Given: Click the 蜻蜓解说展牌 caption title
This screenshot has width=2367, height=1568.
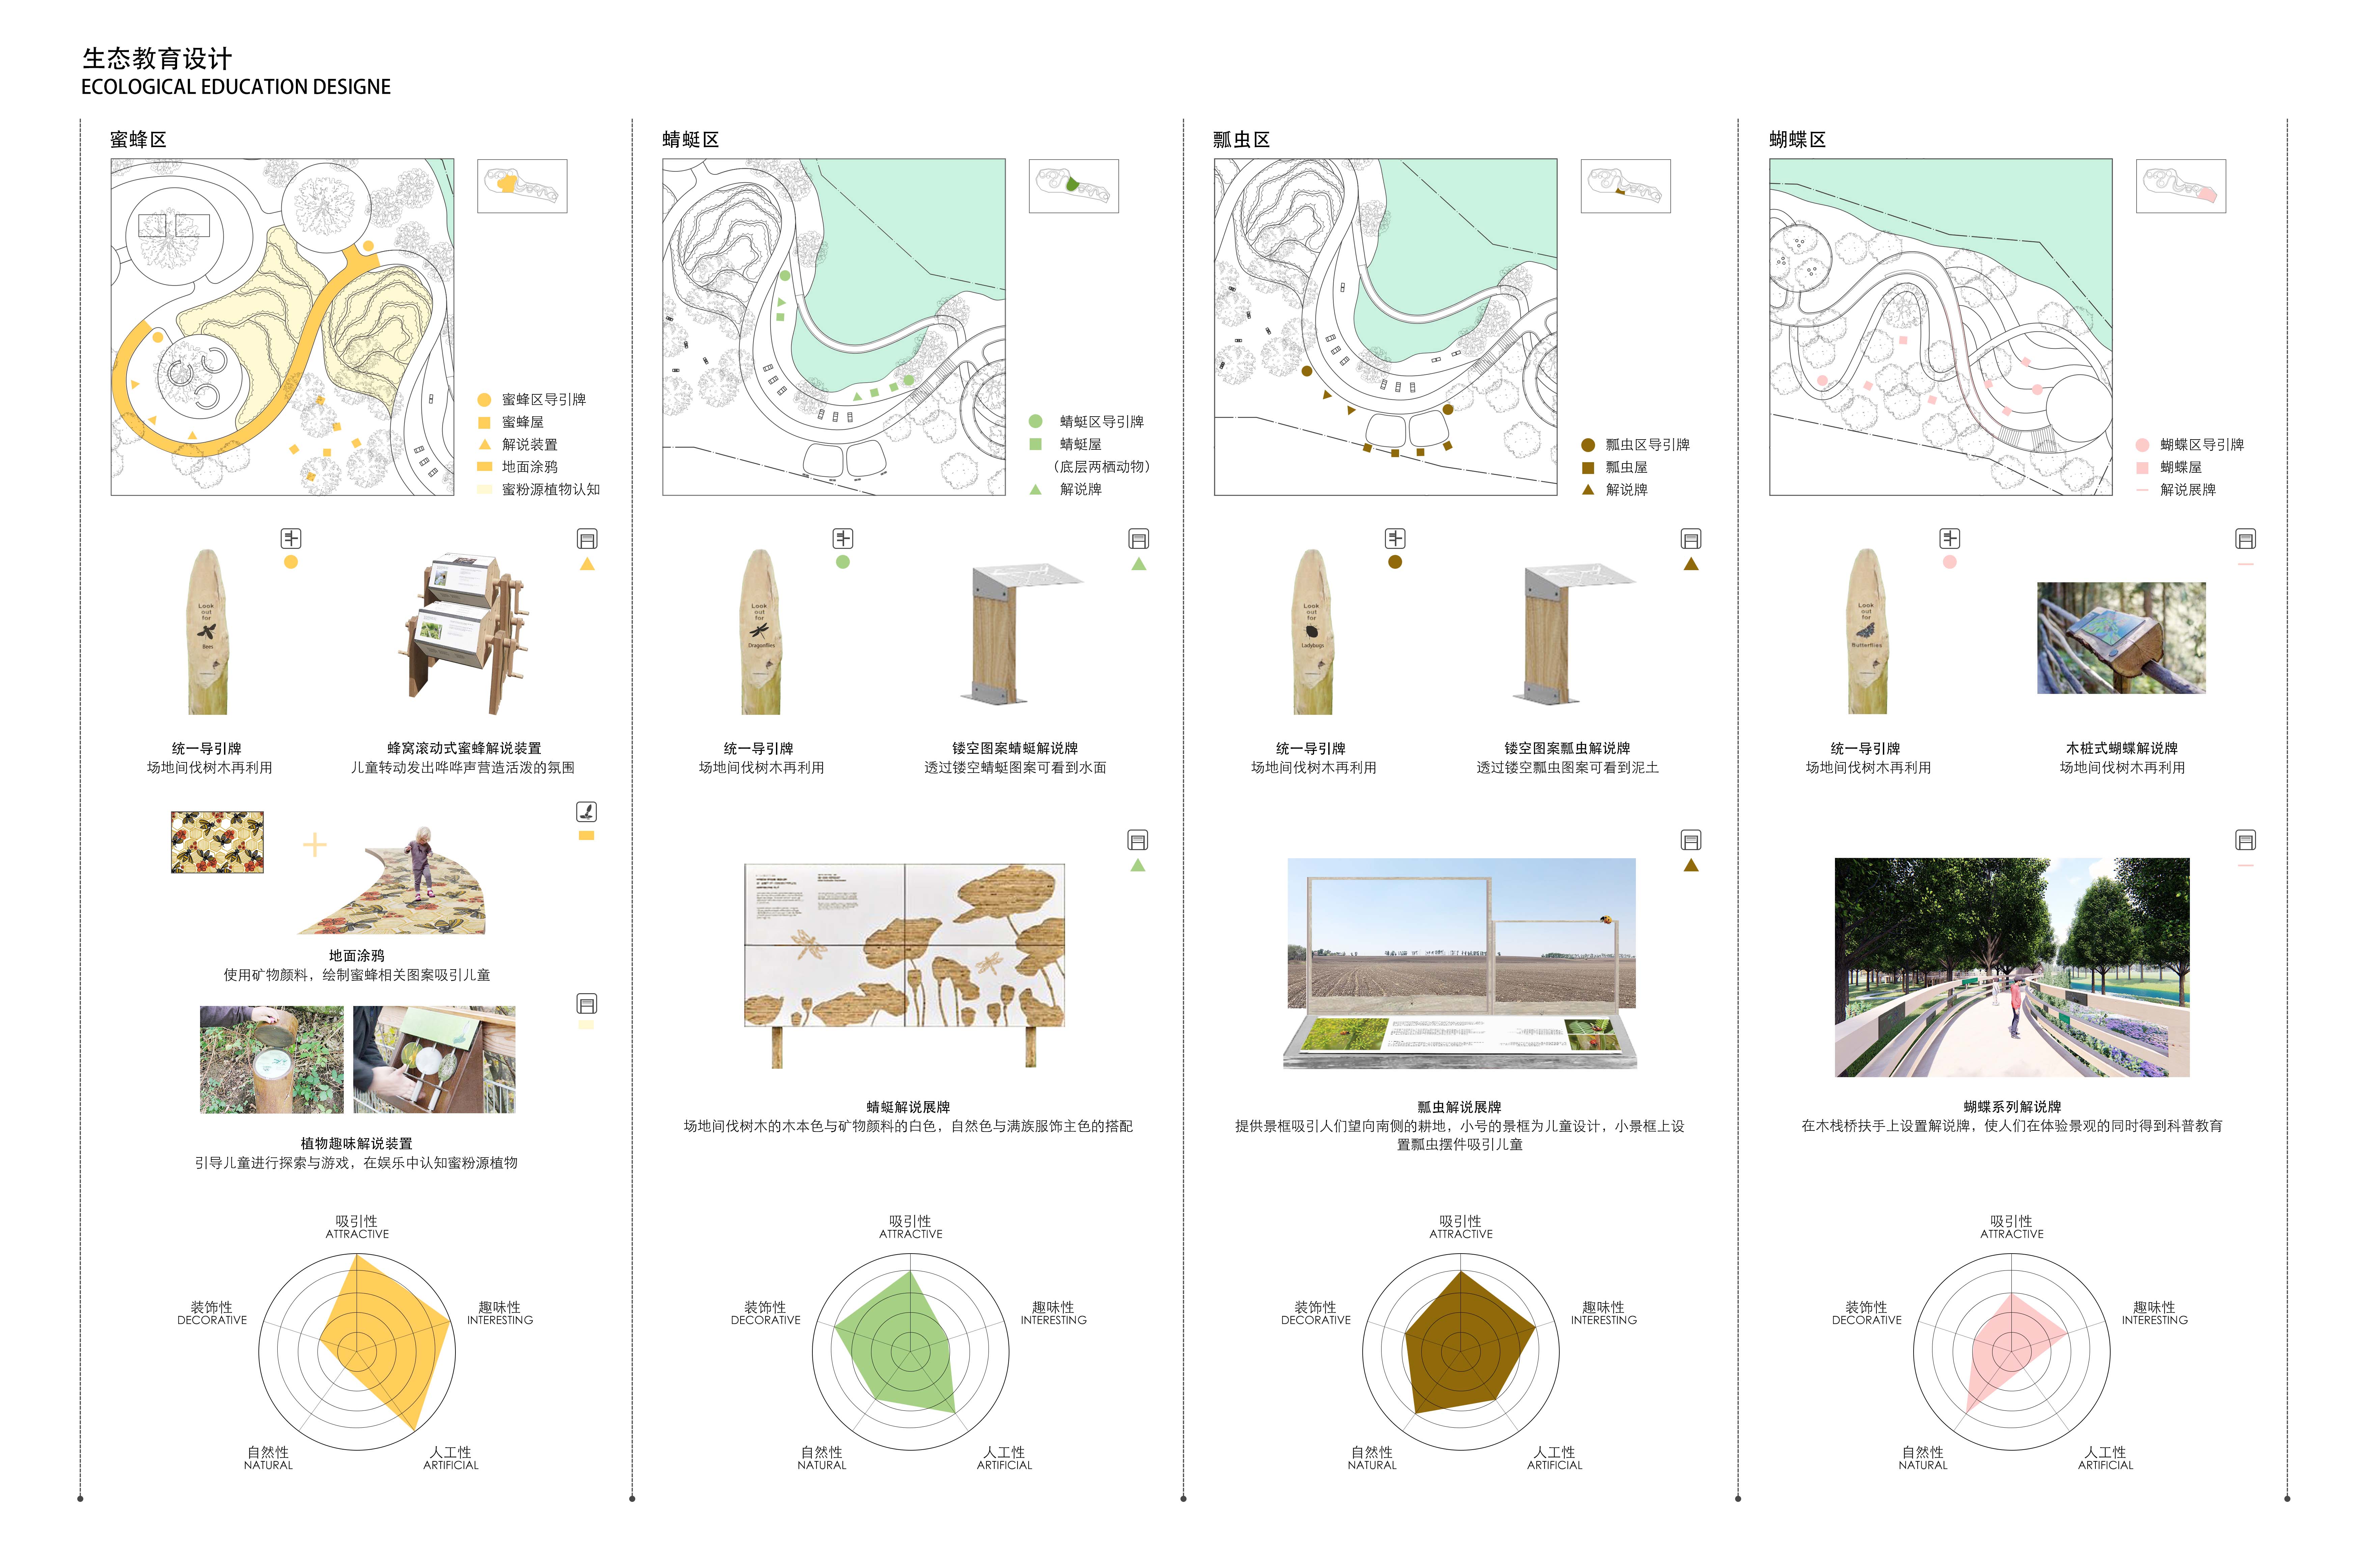Looking at the screenshot, I should (x=908, y=1107).
